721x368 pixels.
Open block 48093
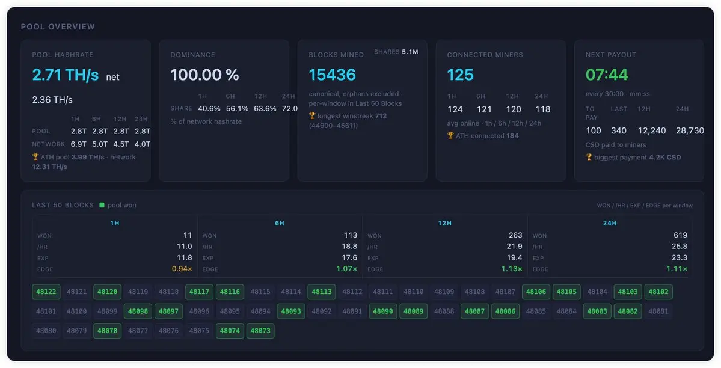click(291, 311)
